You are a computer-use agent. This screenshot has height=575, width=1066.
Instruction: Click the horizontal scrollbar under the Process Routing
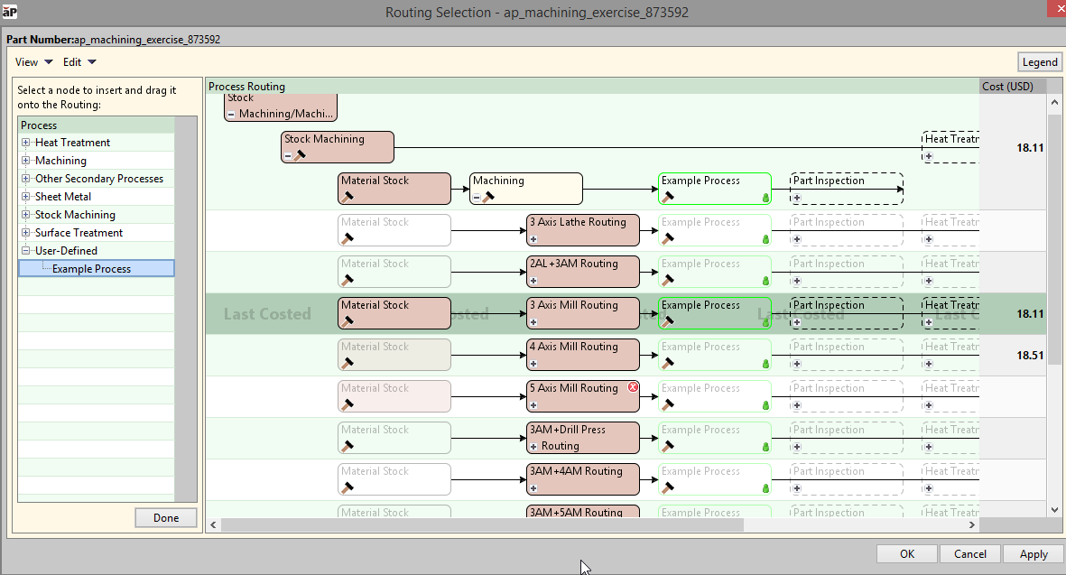pyautogui.click(x=480, y=524)
